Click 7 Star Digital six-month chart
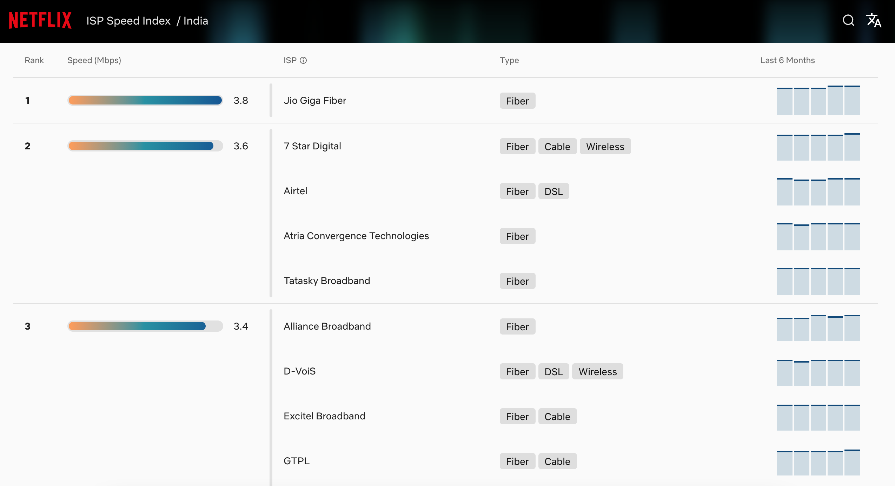The image size is (895, 486). (818, 147)
